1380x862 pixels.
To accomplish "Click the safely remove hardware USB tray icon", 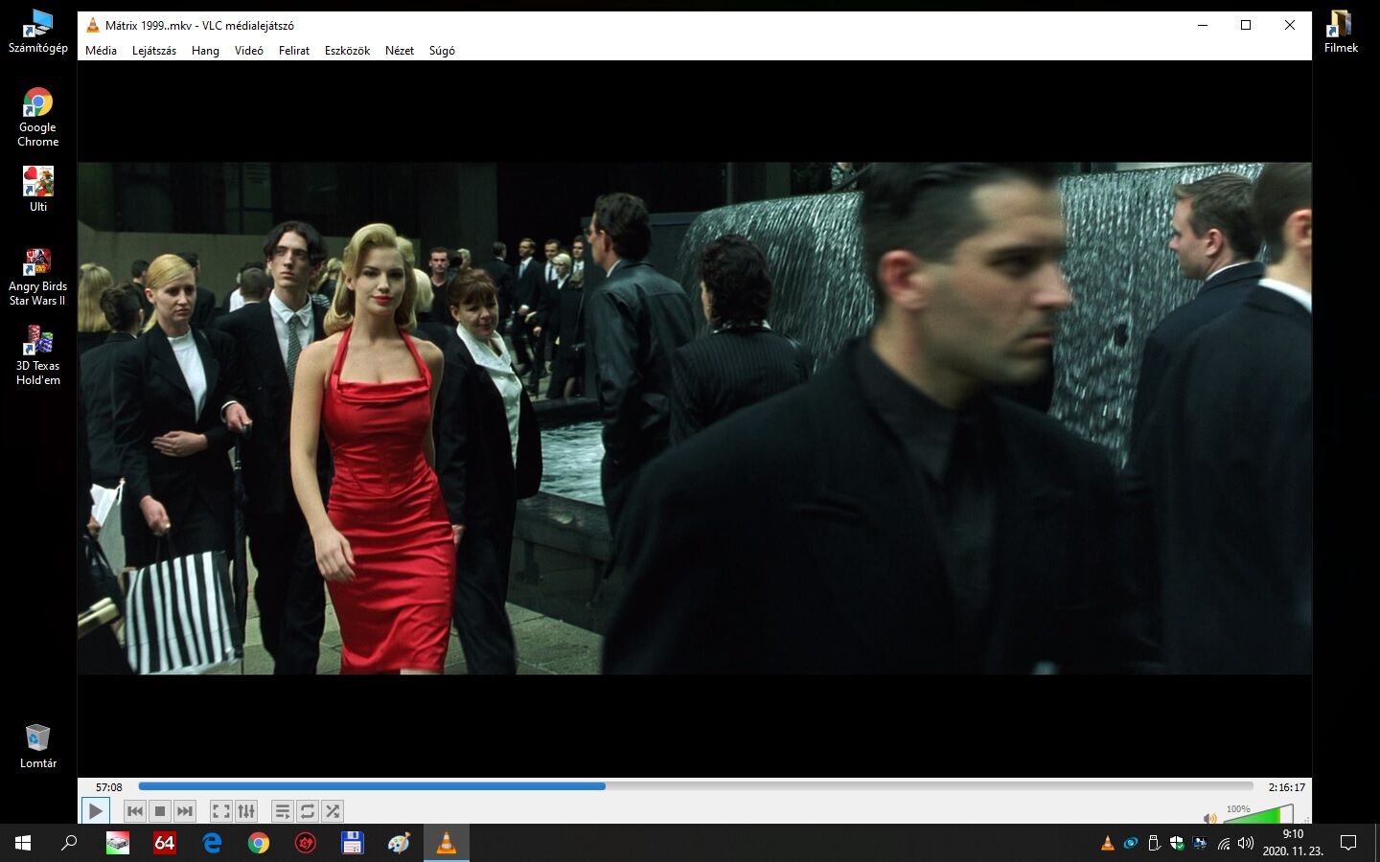I will (x=1154, y=843).
